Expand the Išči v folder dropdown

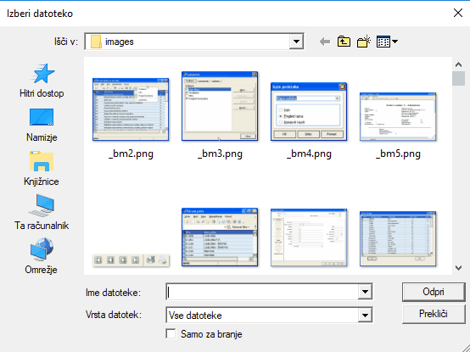coord(296,42)
